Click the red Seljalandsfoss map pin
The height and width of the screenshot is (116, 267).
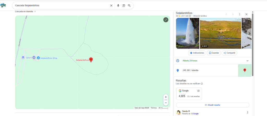click(x=91, y=60)
